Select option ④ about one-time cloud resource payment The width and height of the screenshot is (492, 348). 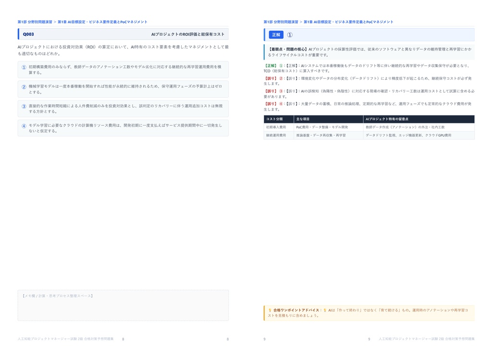(123, 128)
